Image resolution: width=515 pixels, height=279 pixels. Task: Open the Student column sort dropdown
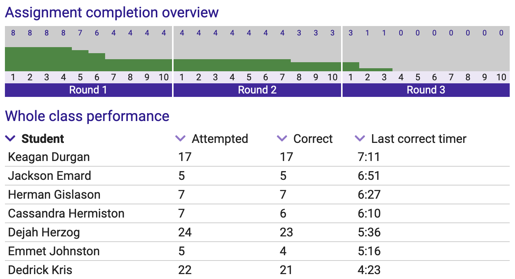[x=10, y=139]
